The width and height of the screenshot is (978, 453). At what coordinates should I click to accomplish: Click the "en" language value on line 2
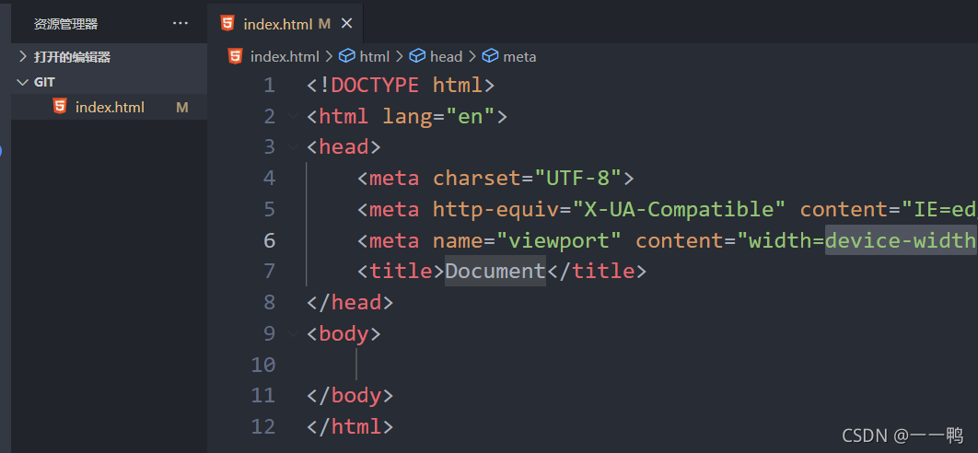coord(471,116)
